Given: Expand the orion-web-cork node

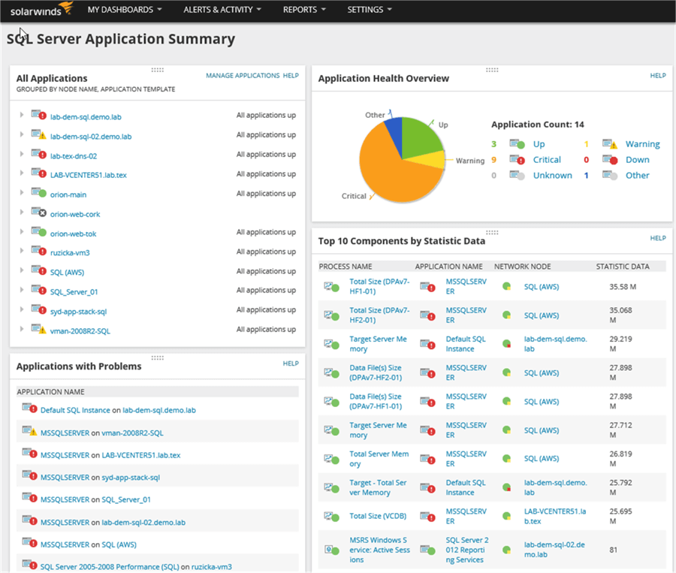Looking at the screenshot, I should pyautogui.click(x=22, y=212).
